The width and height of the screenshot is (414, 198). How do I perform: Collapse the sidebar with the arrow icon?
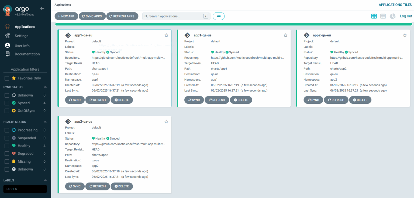42,8
